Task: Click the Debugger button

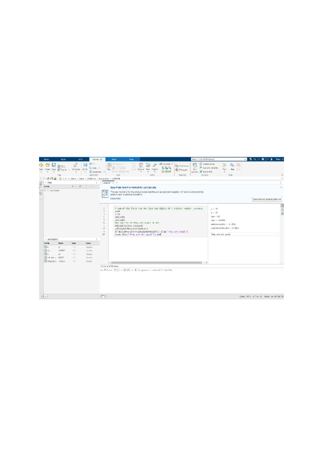Action: point(181,170)
